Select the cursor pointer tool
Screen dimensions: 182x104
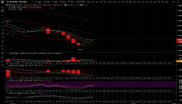pos(3,7)
